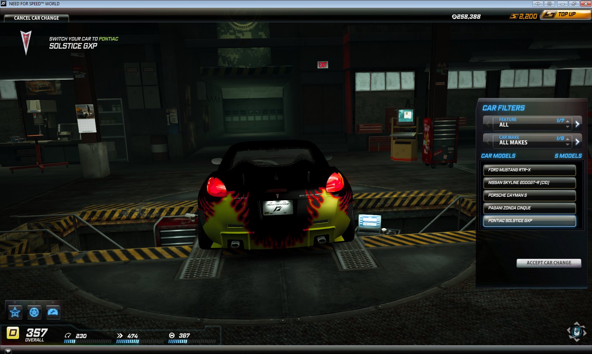Select Pontiac Solstice GXP model

tap(530, 221)
